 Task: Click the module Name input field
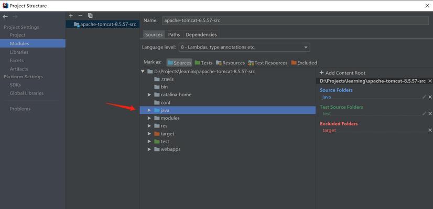coord(296,20)
